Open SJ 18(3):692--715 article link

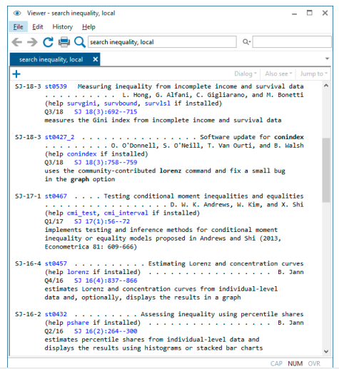(106, 112)
